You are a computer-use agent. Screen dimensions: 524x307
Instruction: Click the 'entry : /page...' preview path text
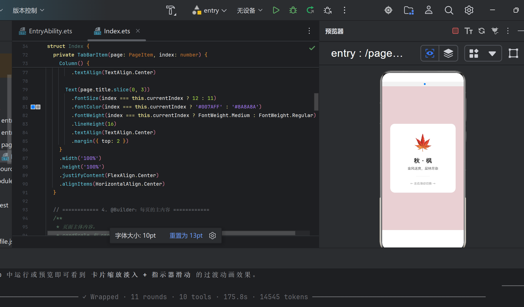[x=367, y=53]
